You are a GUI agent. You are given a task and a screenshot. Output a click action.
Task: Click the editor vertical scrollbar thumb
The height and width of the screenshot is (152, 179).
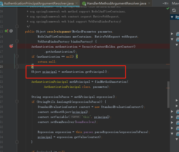tap(168, 95)
